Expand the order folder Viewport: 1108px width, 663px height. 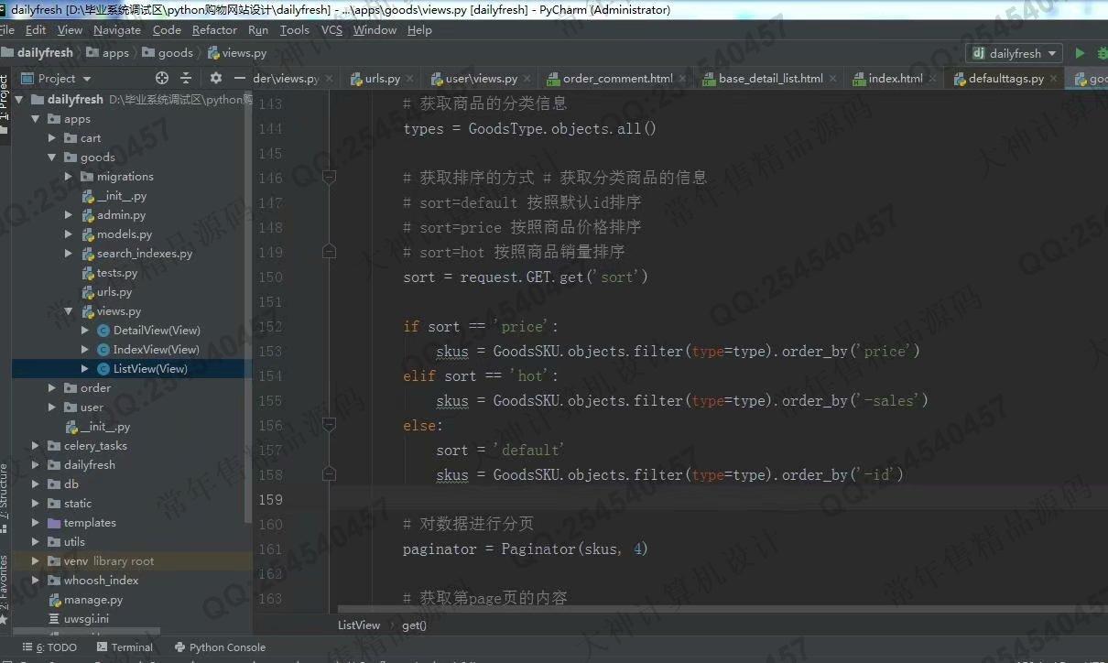point(52,388)
